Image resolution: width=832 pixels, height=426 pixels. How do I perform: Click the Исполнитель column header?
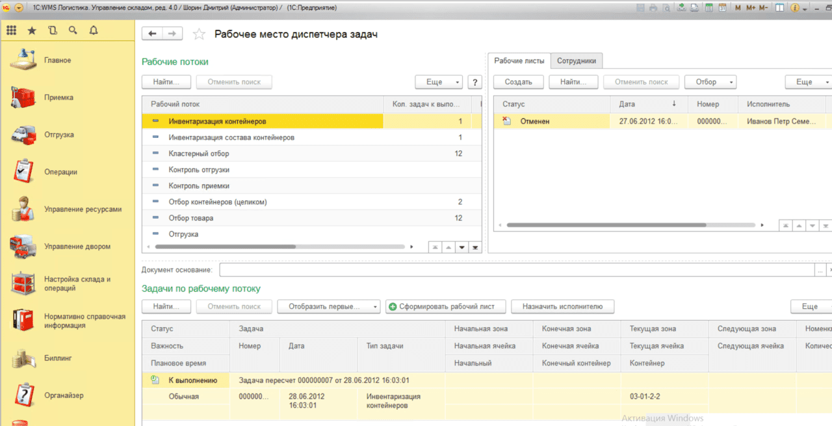pyautogui.click(x=782, y=104)
